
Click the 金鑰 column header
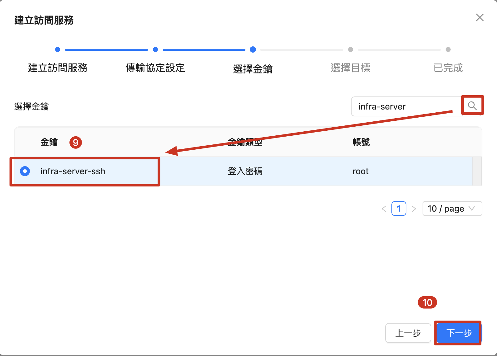tap(49, 142)
